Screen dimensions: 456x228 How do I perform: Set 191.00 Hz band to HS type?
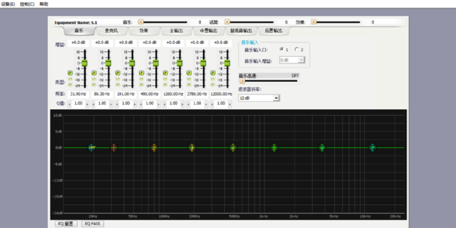pyautogui.click(x=118, y=85)
